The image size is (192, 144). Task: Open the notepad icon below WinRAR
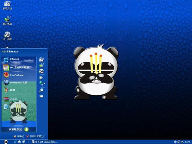6,106
